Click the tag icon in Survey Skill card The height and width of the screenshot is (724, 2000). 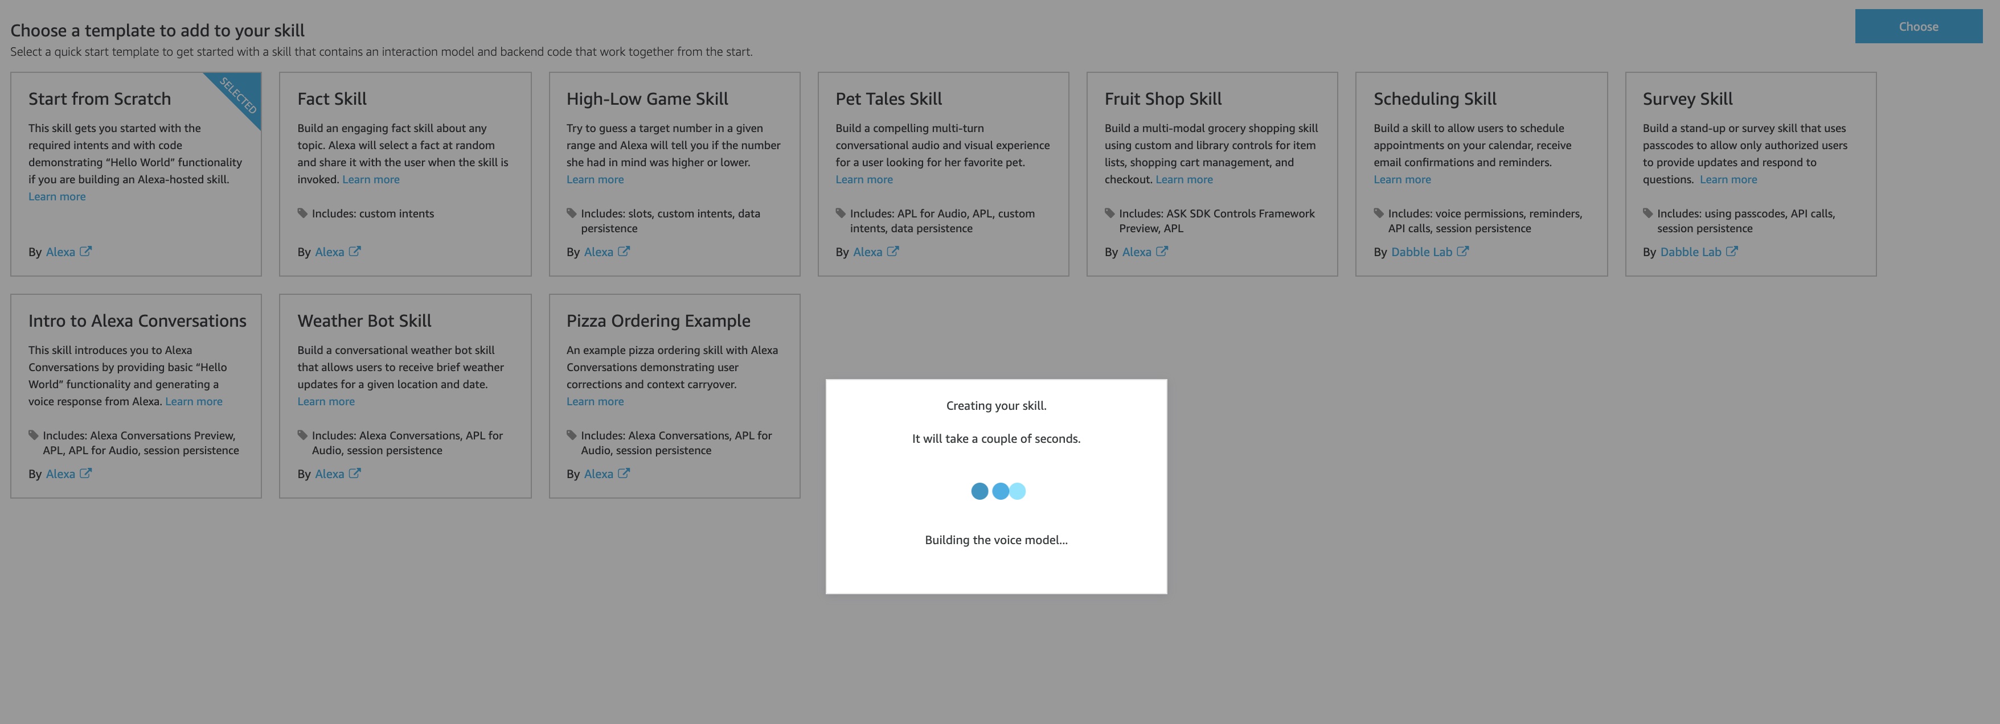click(x=1647, y=213)
